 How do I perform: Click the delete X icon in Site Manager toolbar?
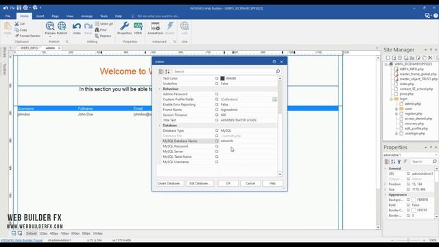[430, 58]
